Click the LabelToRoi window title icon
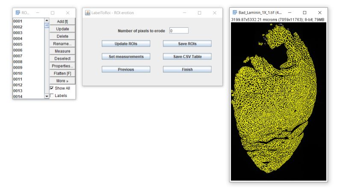342x194 pixels. pos(88,13)
